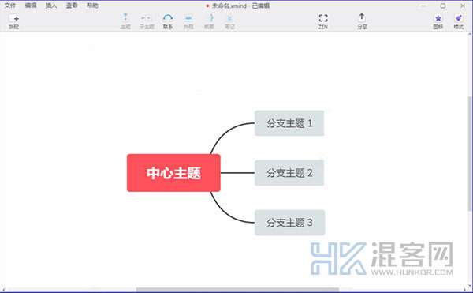Open the 编辑 menu
Screen dimensions: 473x293
[31, 6]
